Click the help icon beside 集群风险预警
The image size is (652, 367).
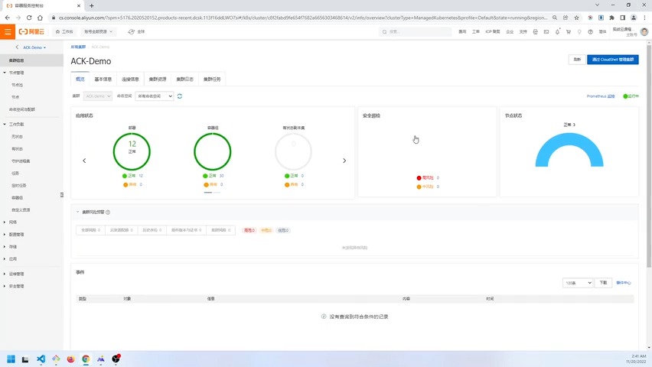(x=108, y=212)
